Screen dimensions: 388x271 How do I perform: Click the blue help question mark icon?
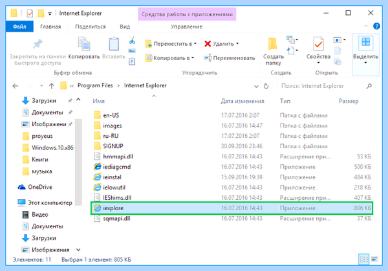[376, 26]
